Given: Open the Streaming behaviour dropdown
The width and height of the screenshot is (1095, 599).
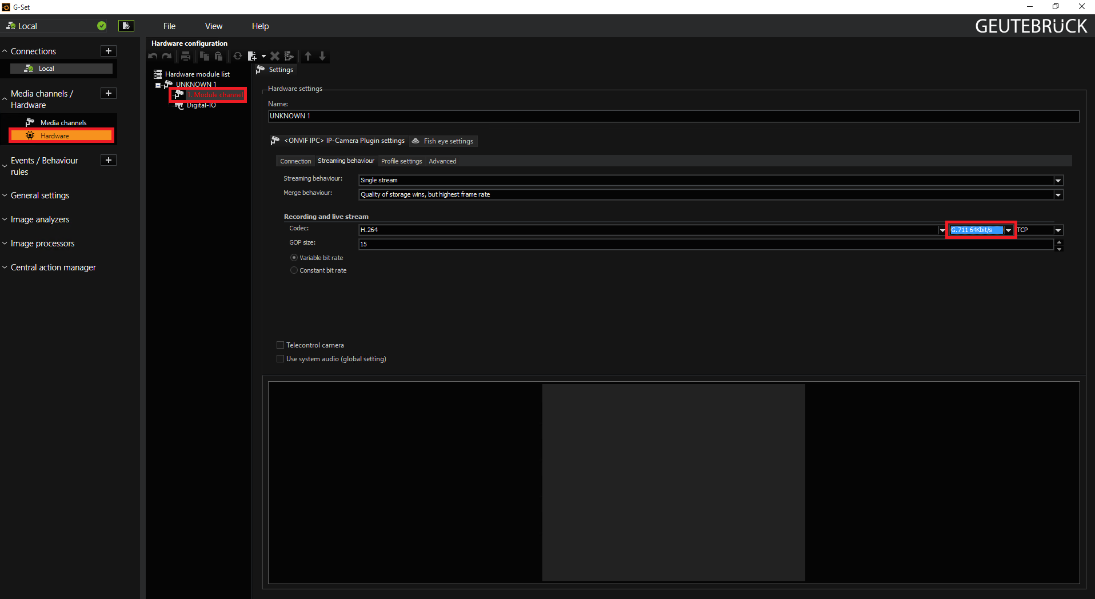Looking at the screenshot, I should coord(1058,181).
